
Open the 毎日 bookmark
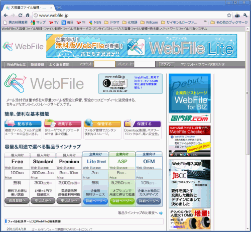pos(67,23)
